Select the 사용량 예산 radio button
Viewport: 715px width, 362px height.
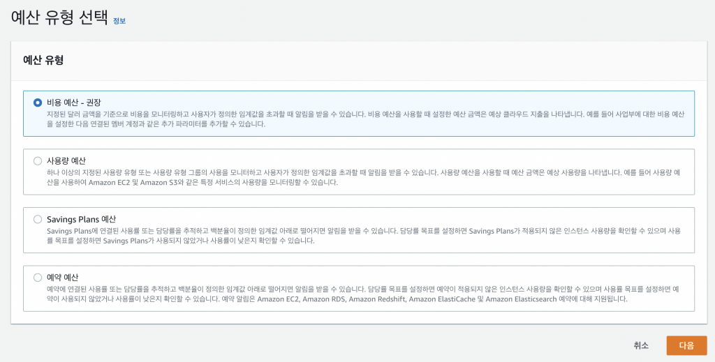(x=38, y=160)
